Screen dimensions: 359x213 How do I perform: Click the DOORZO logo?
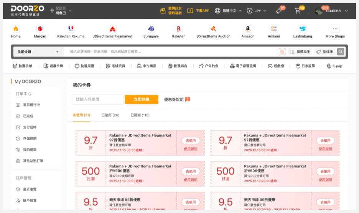28,10
